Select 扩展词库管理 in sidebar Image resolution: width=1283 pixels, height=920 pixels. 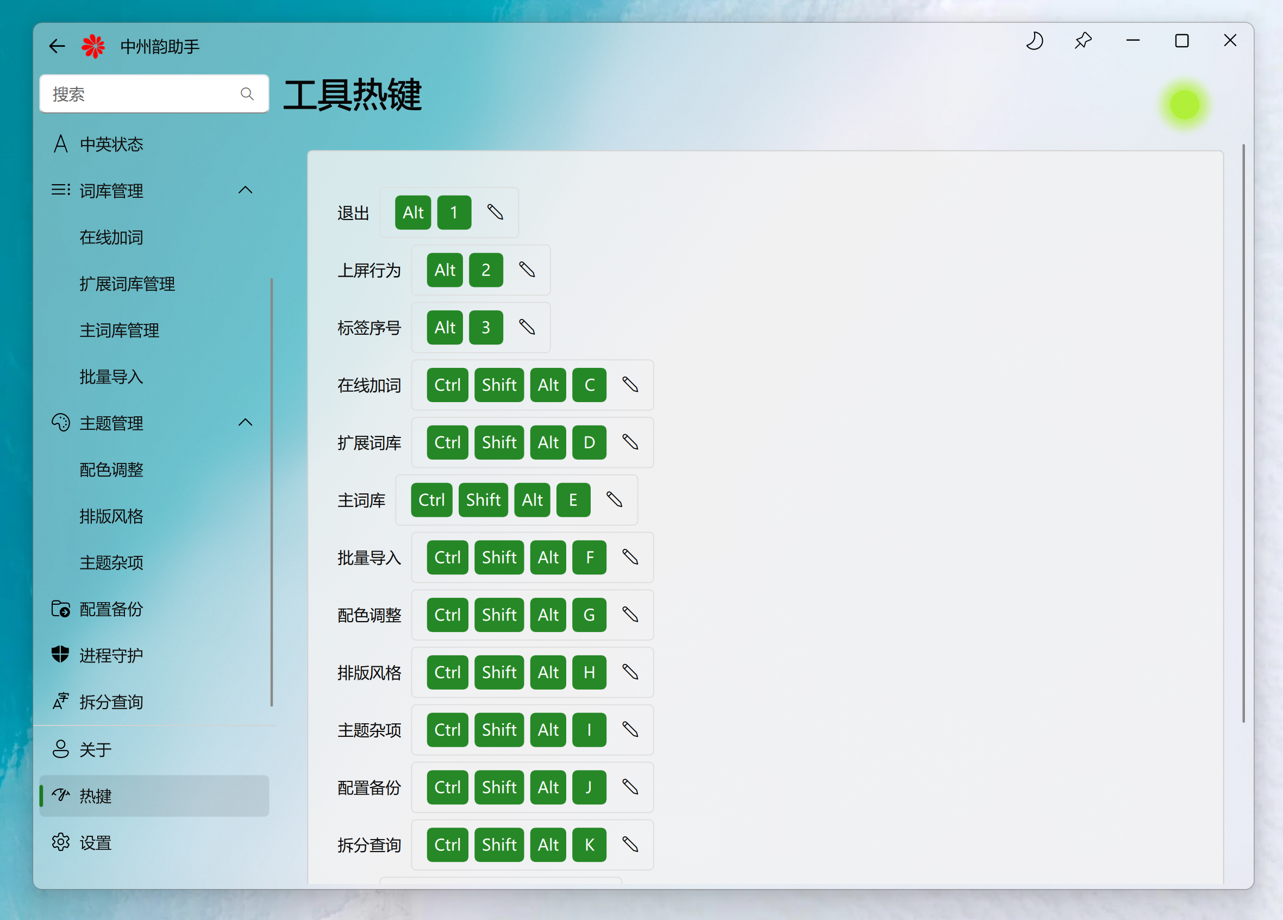point(127,284)
